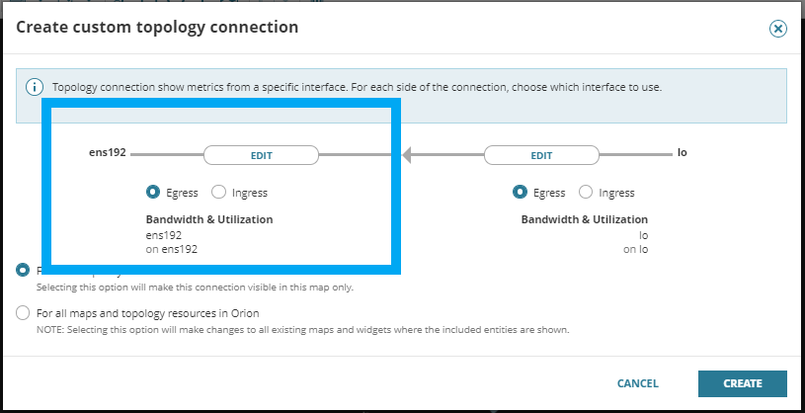The width and height of the screenshot is (805, 413).
Task: Select Egress for the lo side
Action: [x=521, y=193]
